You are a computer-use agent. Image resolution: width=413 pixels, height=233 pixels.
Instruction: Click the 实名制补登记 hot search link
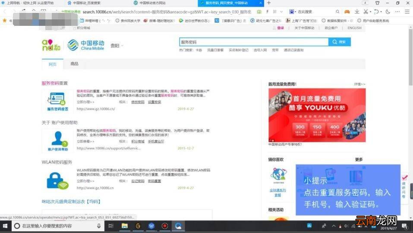[x=238, y=50]
